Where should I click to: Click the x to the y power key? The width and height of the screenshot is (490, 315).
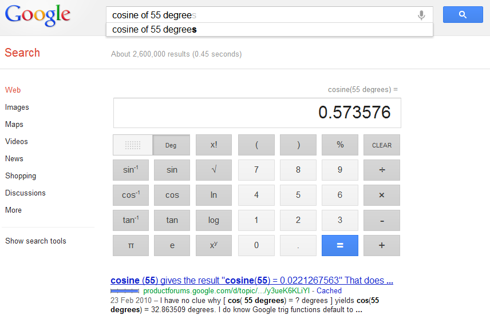coord(214,246)
